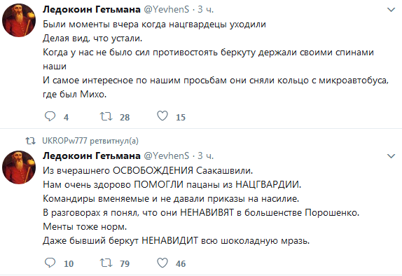Image resolution: width=402 pixels, height=276 pixels.
Task: Retweet the first tweet with 28 retweets
Action: pyautogui.click(x=106, y=116)
